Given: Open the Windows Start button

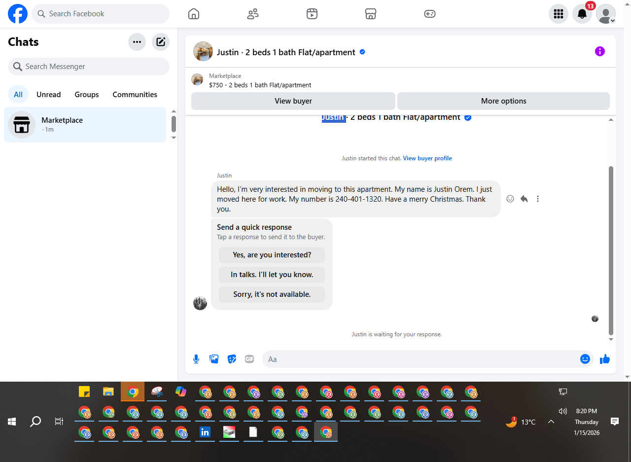Looking at the screenshot, I should pos(12,422).
